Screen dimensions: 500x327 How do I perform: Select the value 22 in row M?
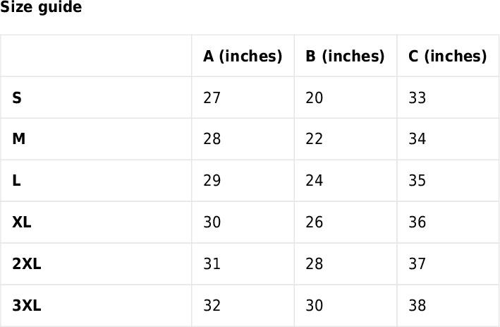tap(314, 139)
